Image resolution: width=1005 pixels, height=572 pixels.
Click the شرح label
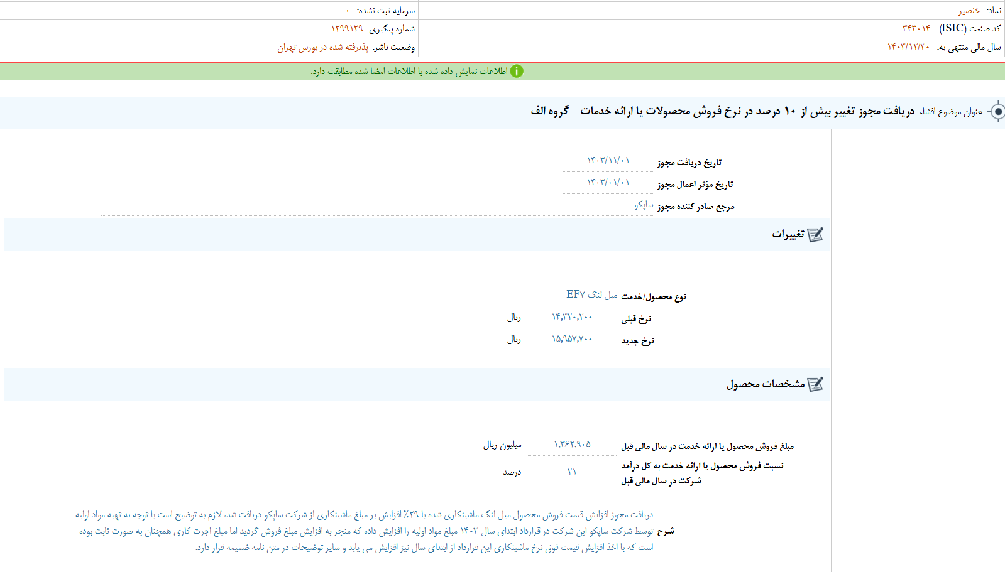[666, 531]
